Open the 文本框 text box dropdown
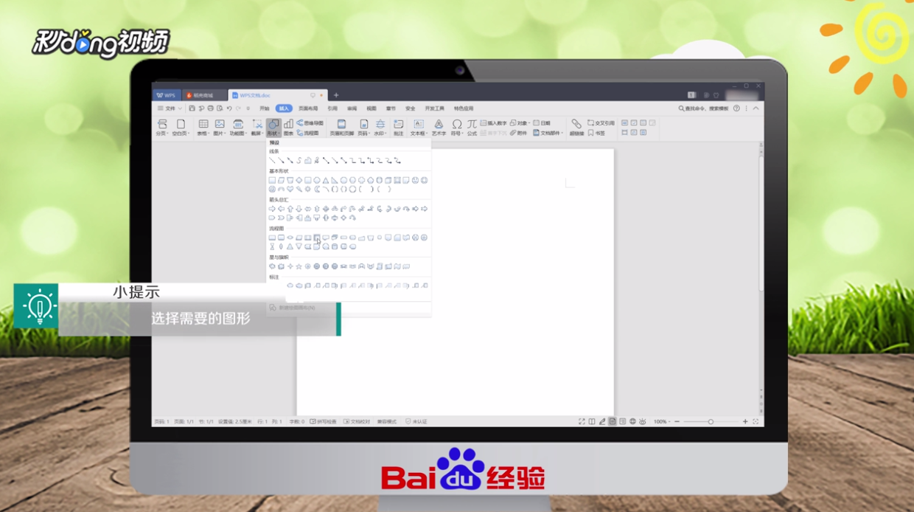 tap(419, 128)
